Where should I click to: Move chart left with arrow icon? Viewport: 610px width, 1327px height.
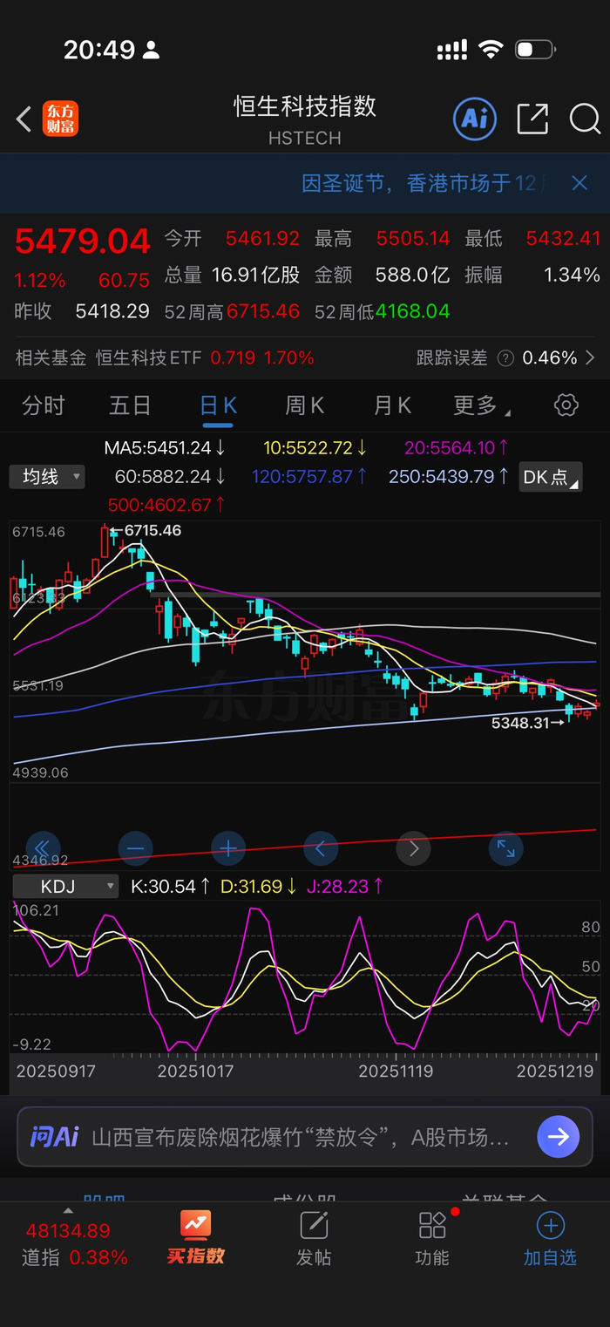tap(321, 847)
